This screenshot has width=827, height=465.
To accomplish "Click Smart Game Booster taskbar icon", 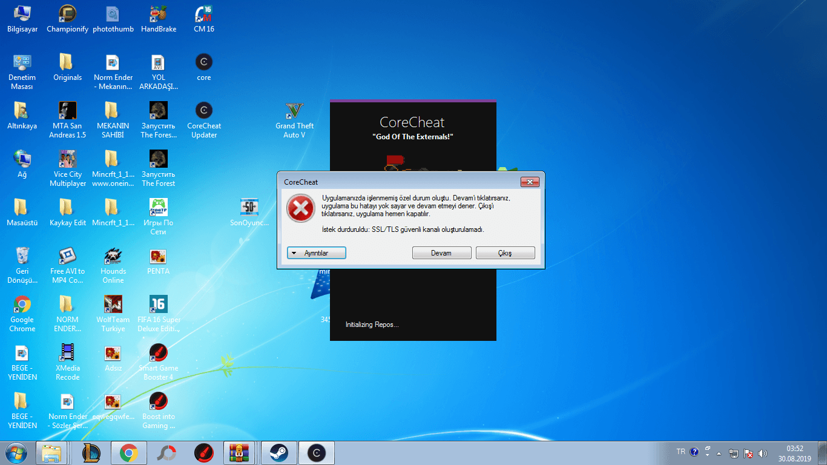I will click(204, 453).
